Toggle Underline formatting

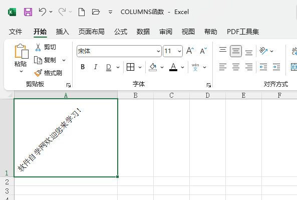click(109, 67)
